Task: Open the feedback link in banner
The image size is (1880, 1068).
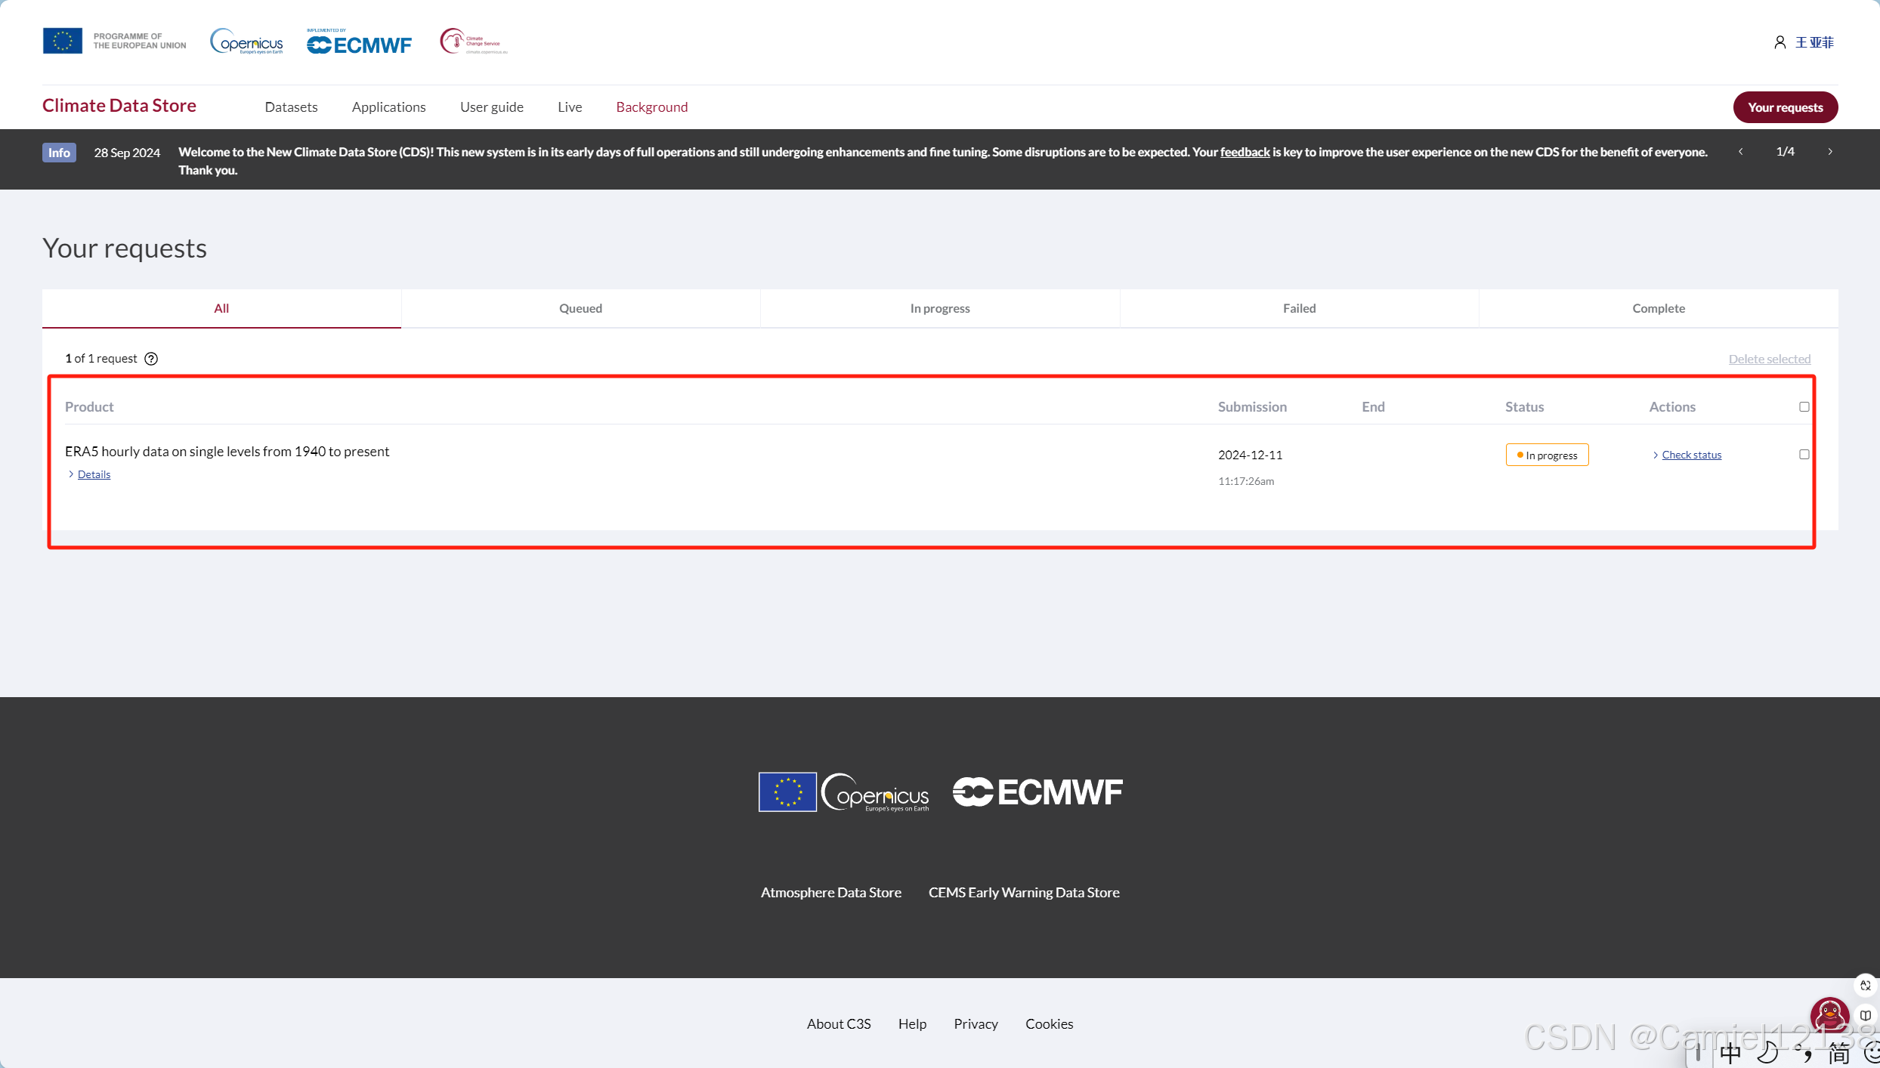Action: pos(1245,152)
